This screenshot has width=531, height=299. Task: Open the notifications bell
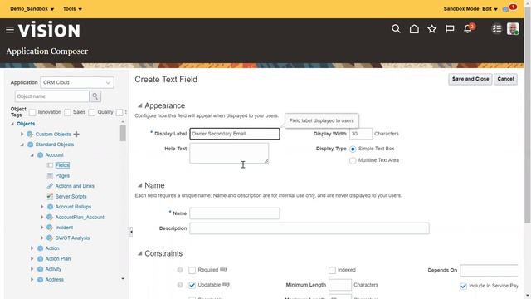coord(468,29)
